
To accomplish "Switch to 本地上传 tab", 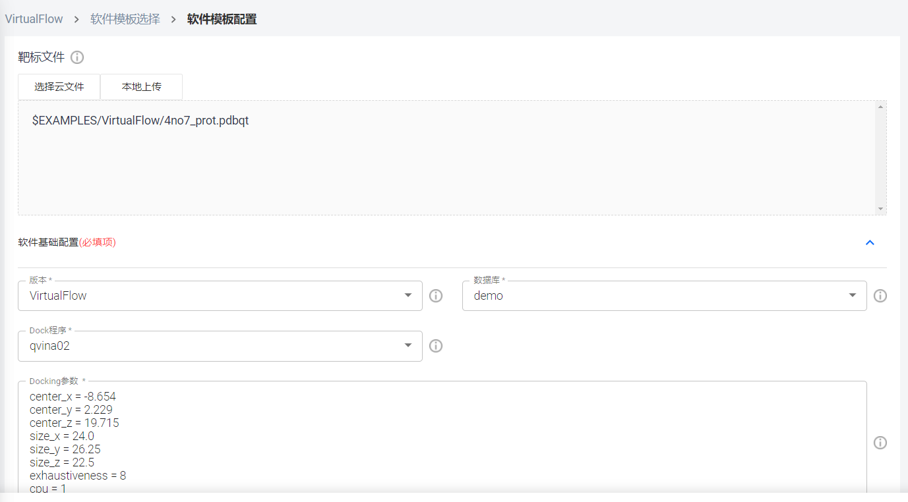I will (x=142, y=86).
